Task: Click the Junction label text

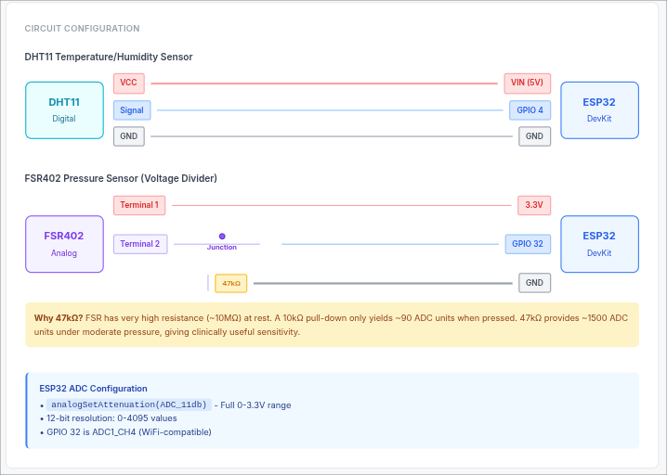Action: (x=222, y=248)
